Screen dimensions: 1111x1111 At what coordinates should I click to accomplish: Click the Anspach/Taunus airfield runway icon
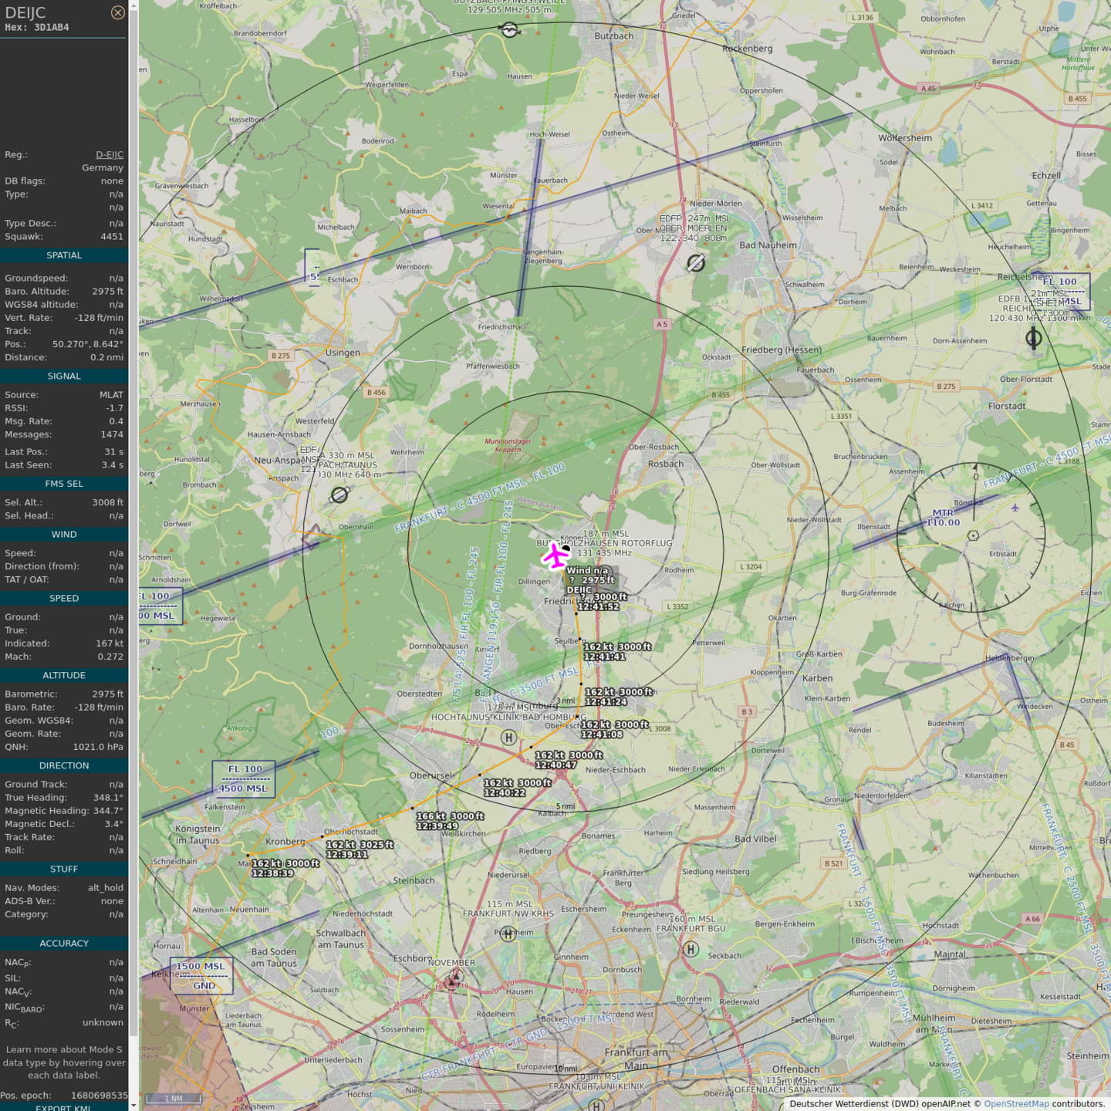[x=339, y=495]
